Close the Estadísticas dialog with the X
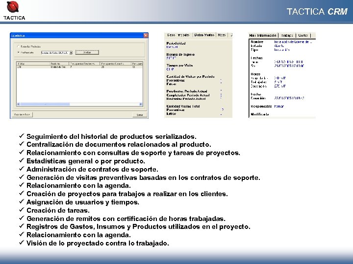This screenshot has height=264, width=353. click(146, 36)
